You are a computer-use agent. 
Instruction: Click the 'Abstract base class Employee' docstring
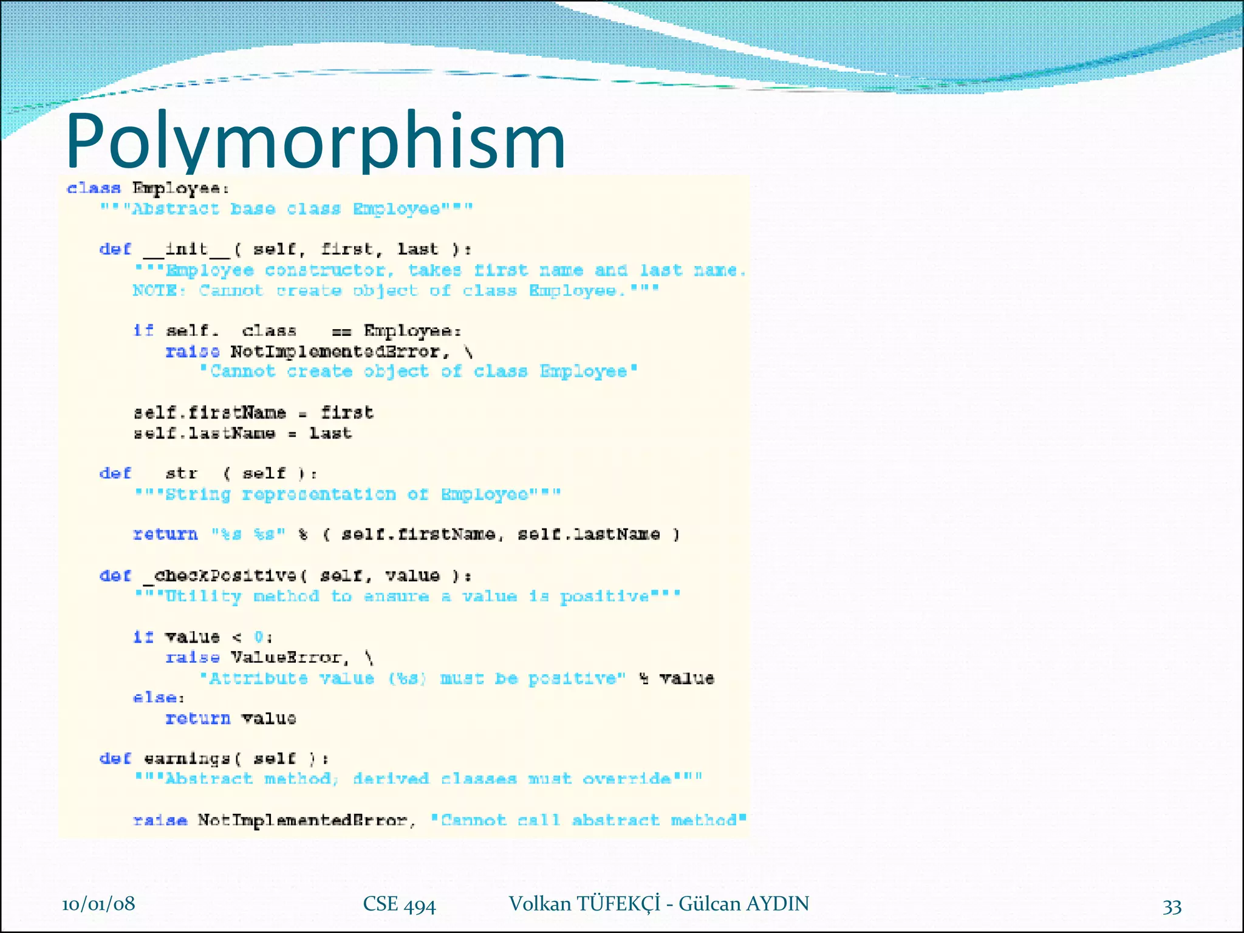[286, 209]
